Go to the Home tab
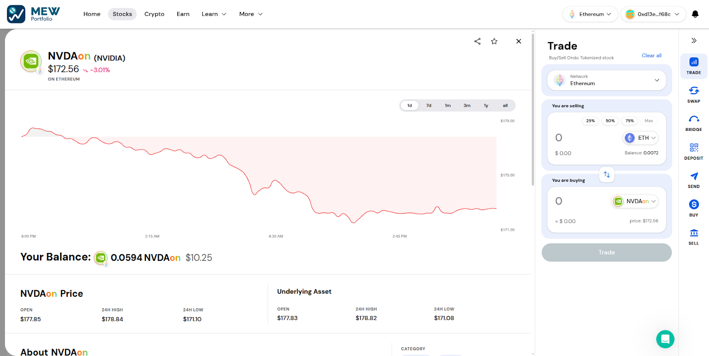709x356 pixels. click(x=92, y=14)
